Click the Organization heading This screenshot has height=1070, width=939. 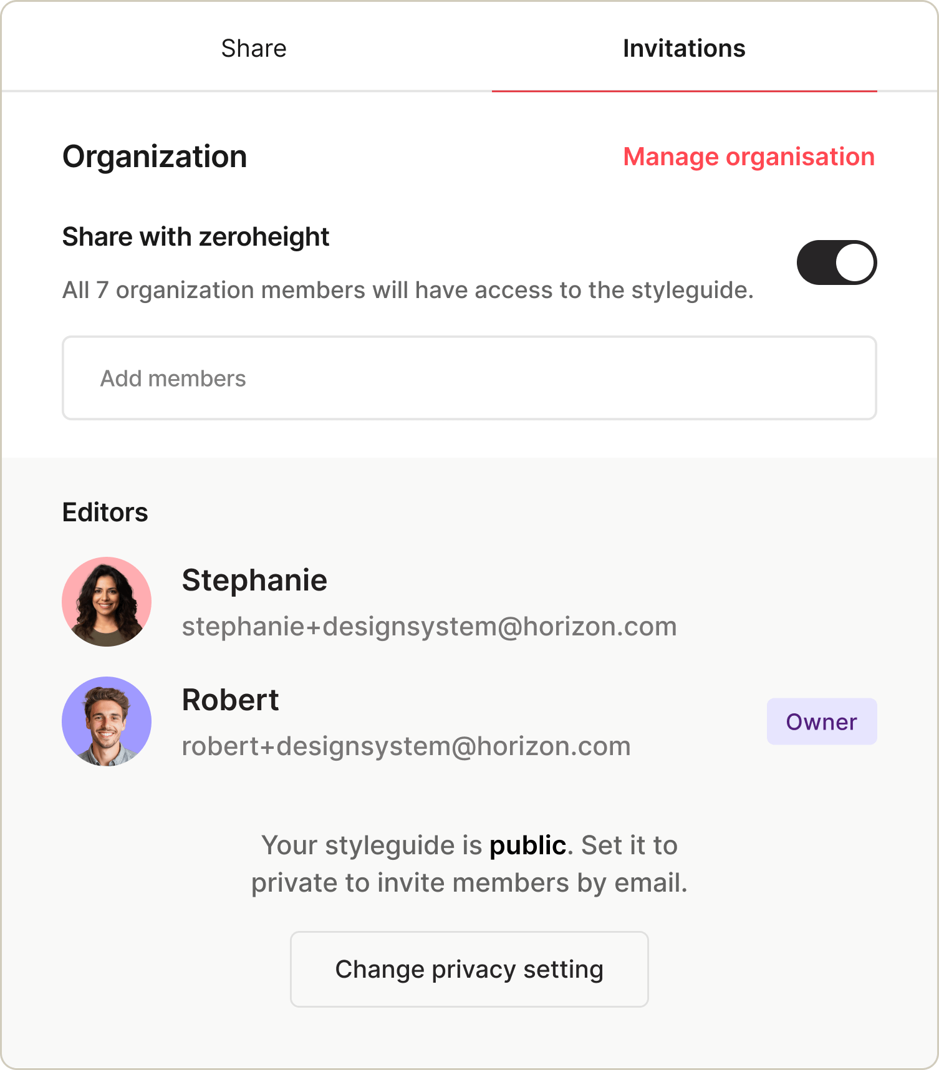tap(155, 157)
